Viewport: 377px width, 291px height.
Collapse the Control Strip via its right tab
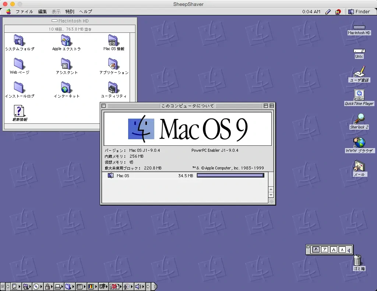pos(155,287)
